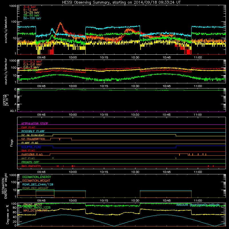Select the red 3-6 keV legend label
Image resolution: width=229 pixels, height=229 pixels.
point(30,7)
